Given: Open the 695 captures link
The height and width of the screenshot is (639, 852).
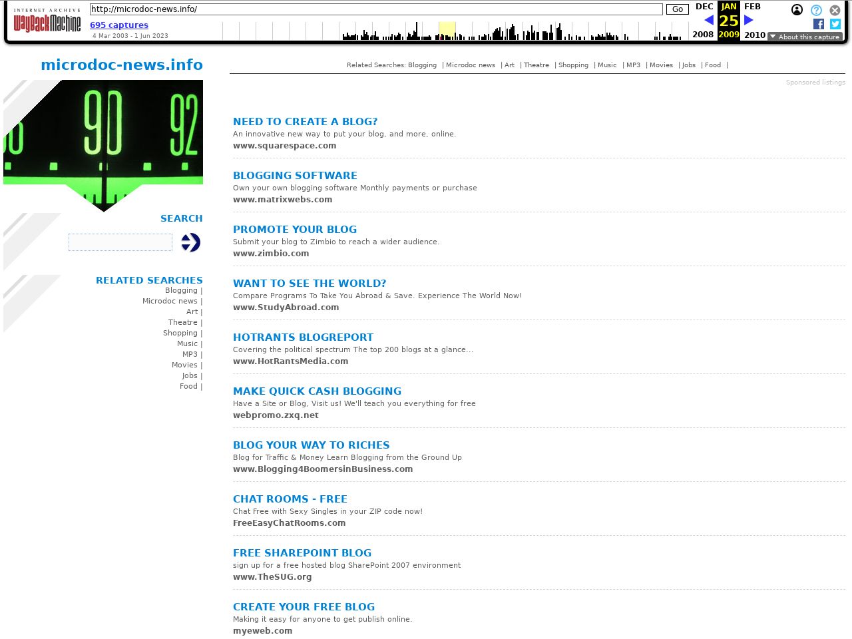Looking at the screenshot, I should coord(119,25).
